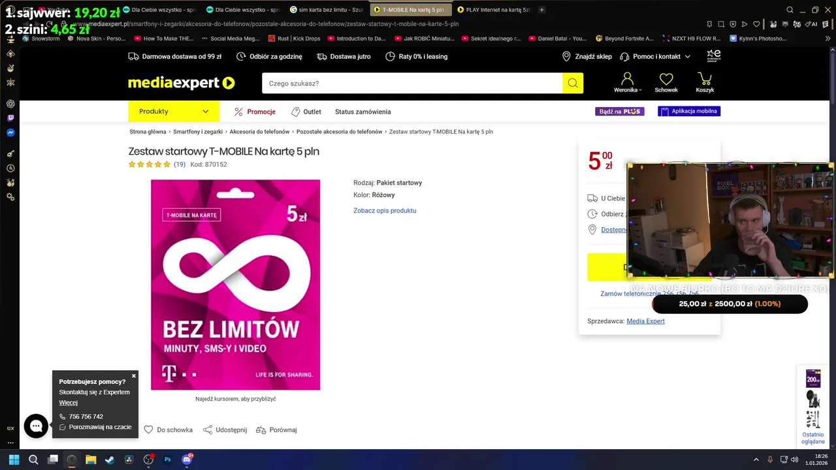The width and height of the screenshot is (836, 470).
Task: Click the Darmowa dostawa od 99 zł text
Action: [x=182, y=57]
